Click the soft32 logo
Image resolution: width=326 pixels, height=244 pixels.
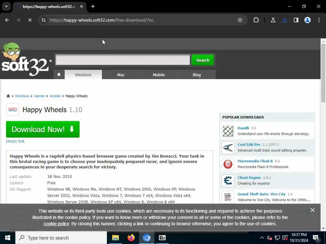coord(26,60)
